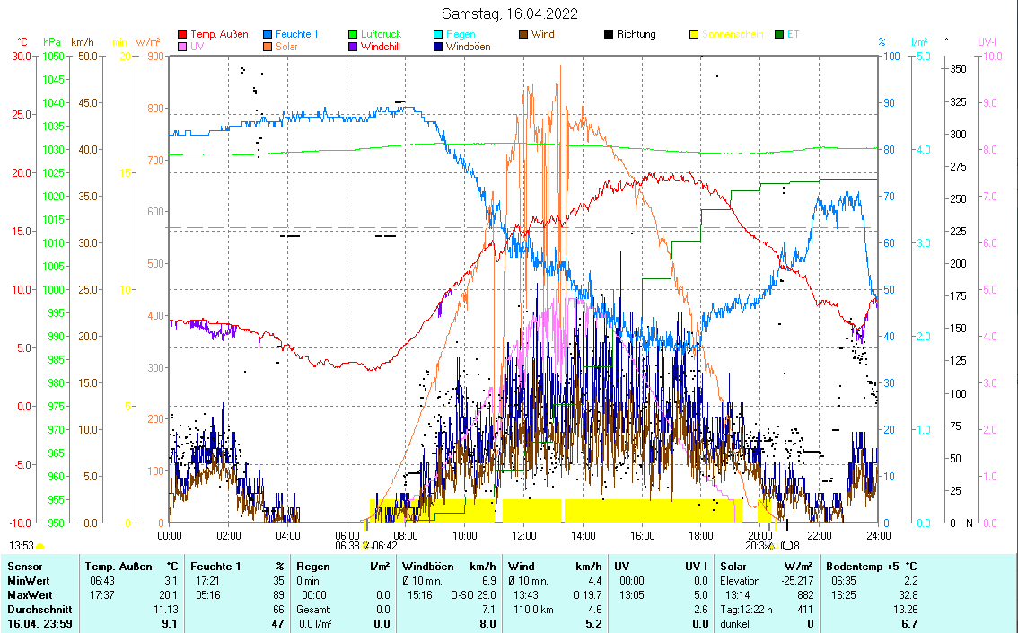This screenshot has height=633, width=1018.
Task: Click the Temp. Außen legend label
Action: point(219,34)
